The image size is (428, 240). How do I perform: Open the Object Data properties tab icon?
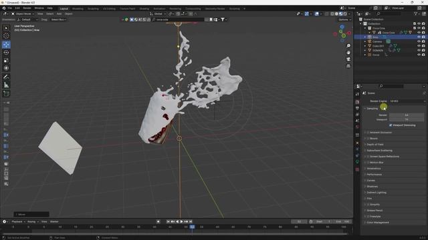coord(357,162)
